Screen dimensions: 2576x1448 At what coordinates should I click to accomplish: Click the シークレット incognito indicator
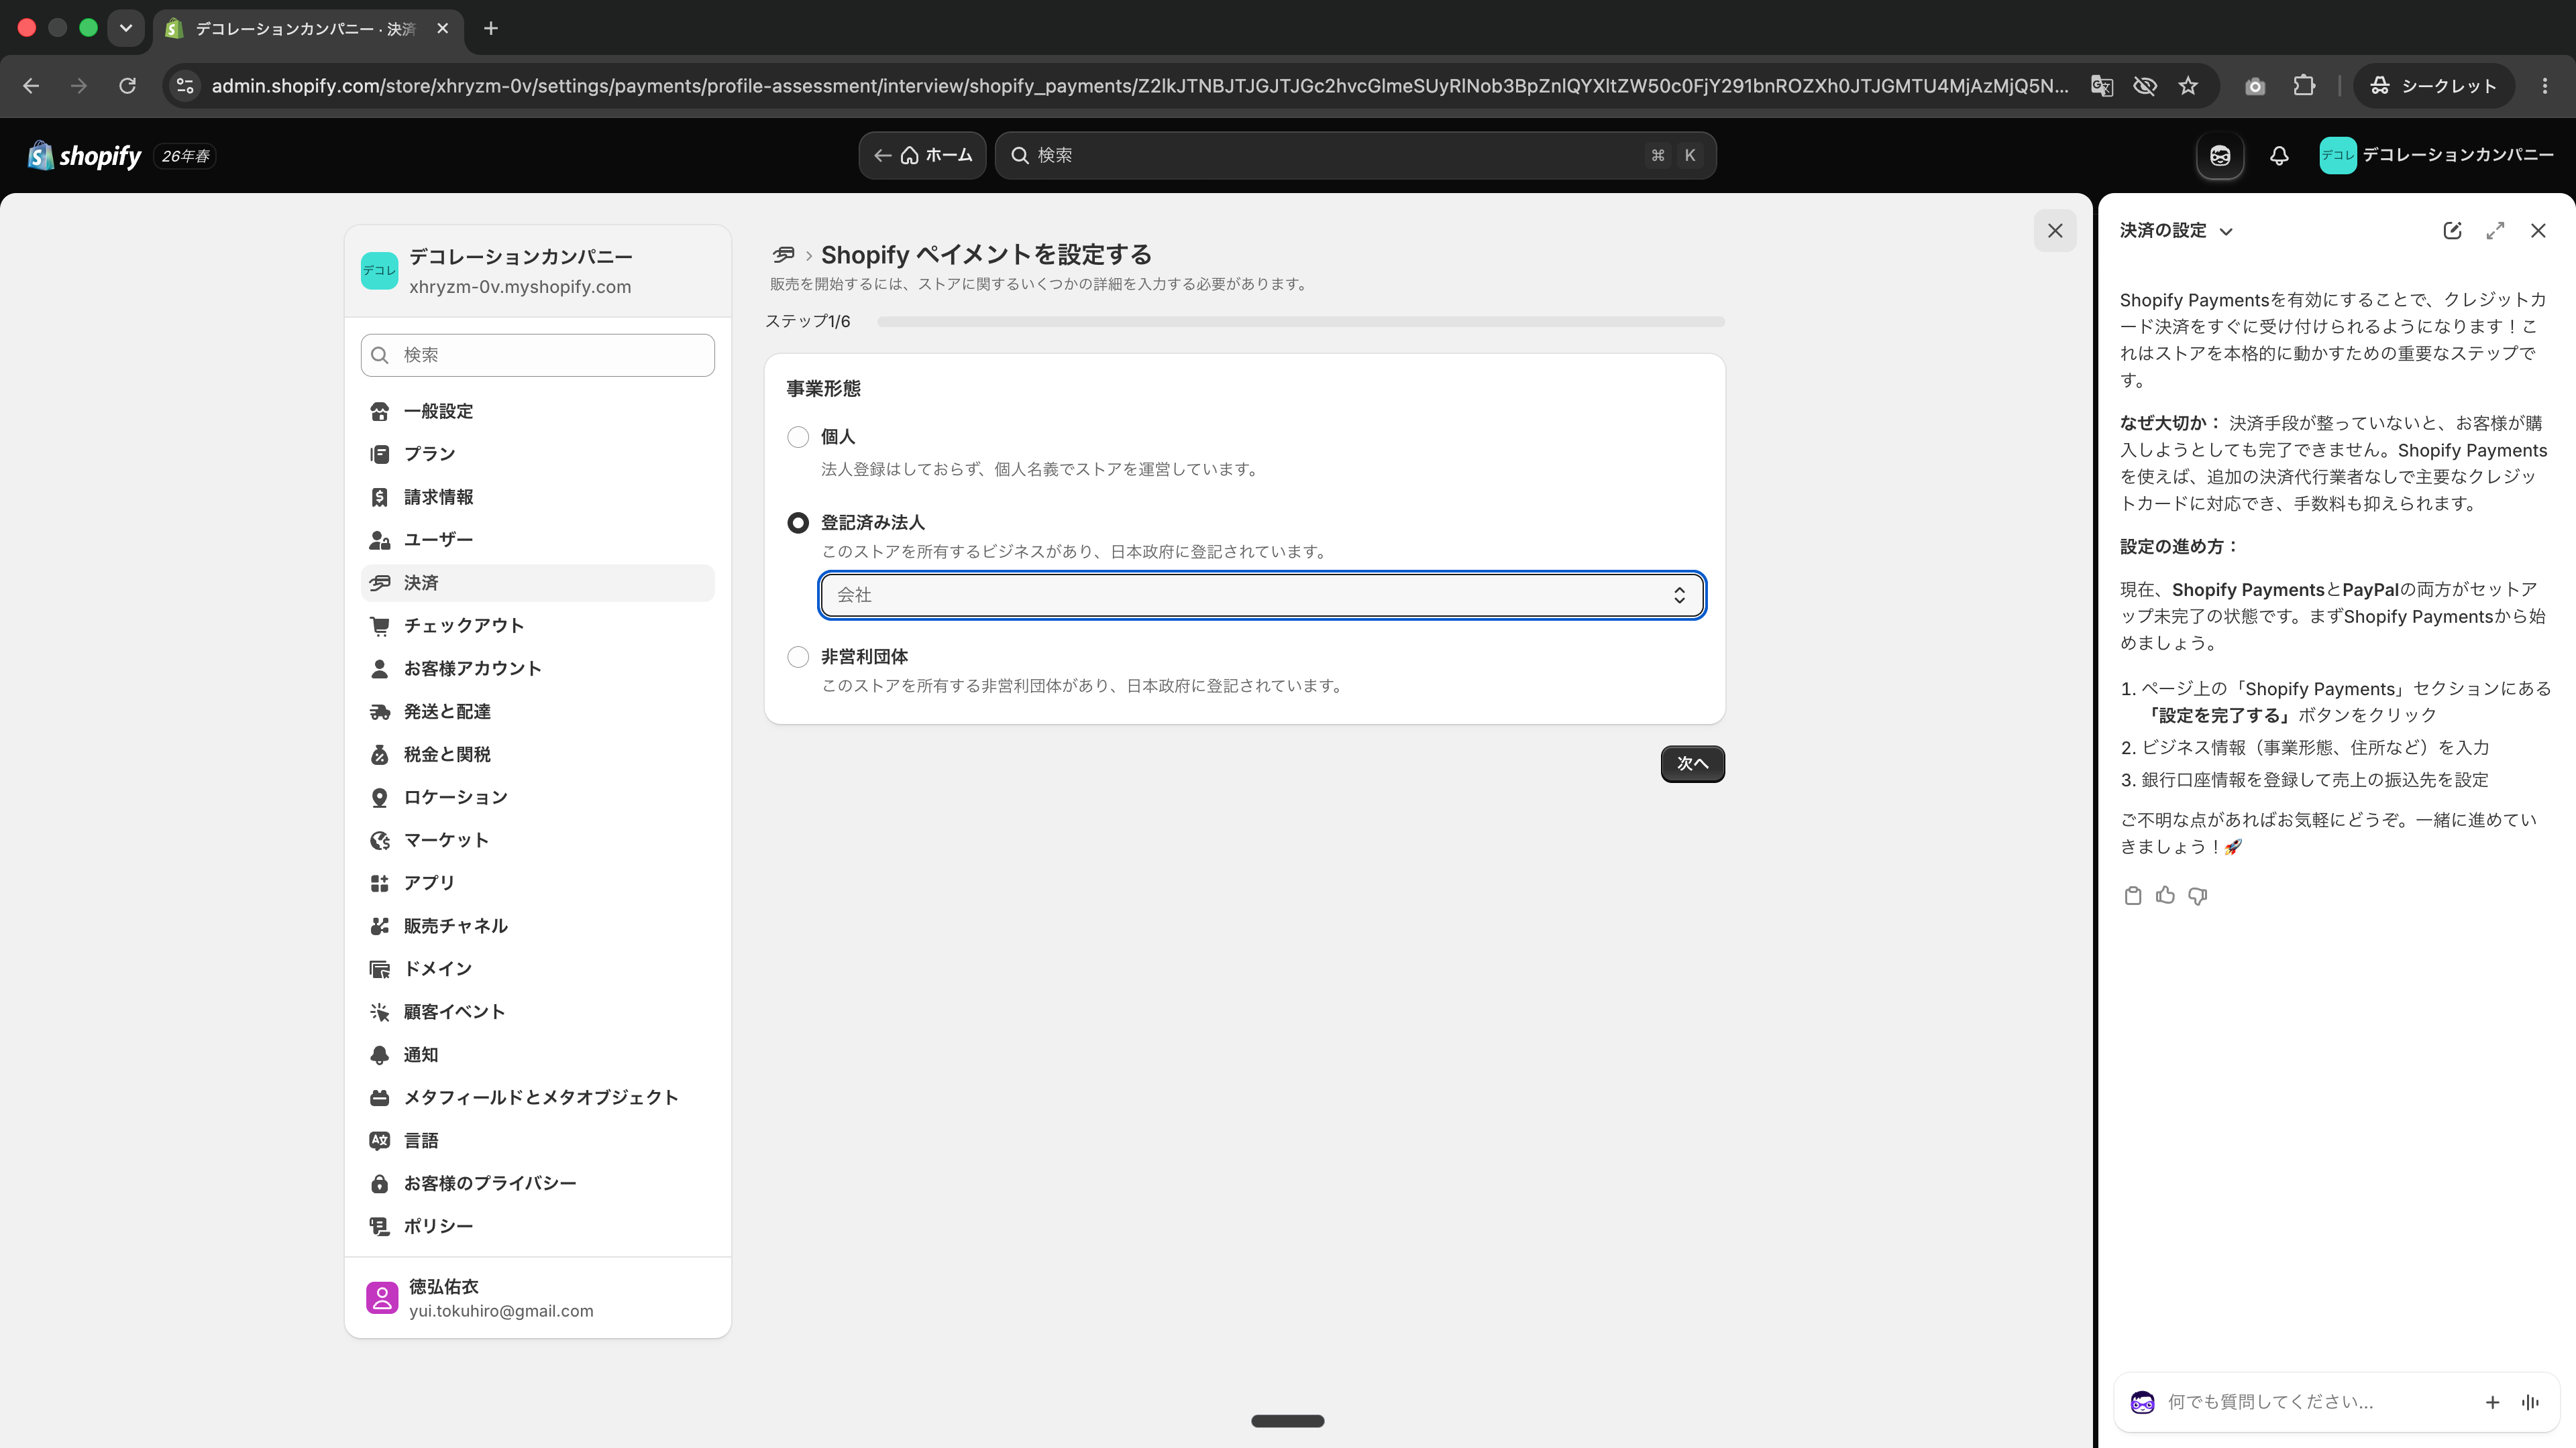pyautogui.click(x=2433, y=86)
